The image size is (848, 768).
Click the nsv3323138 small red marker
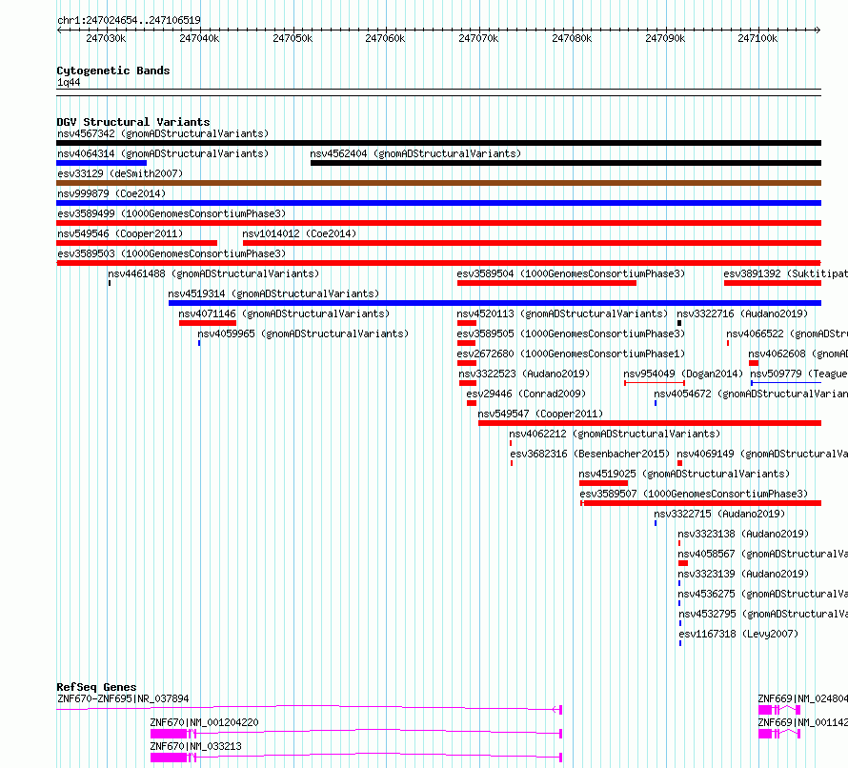pyautogui.click(x=679, y=543)
